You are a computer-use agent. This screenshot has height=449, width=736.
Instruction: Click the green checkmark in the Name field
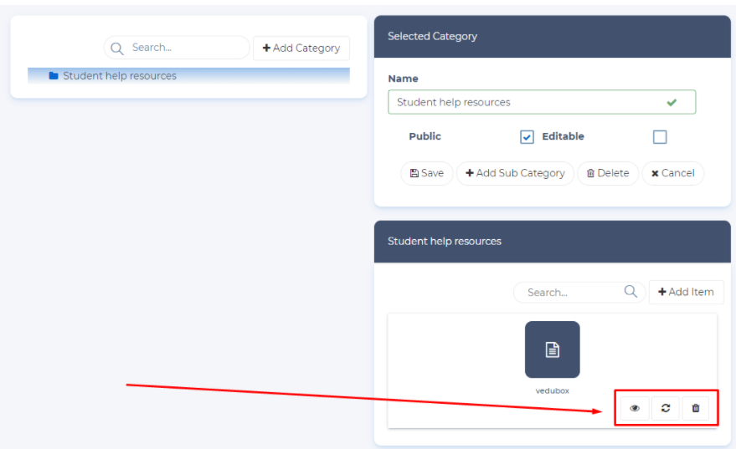coord(672,102)
